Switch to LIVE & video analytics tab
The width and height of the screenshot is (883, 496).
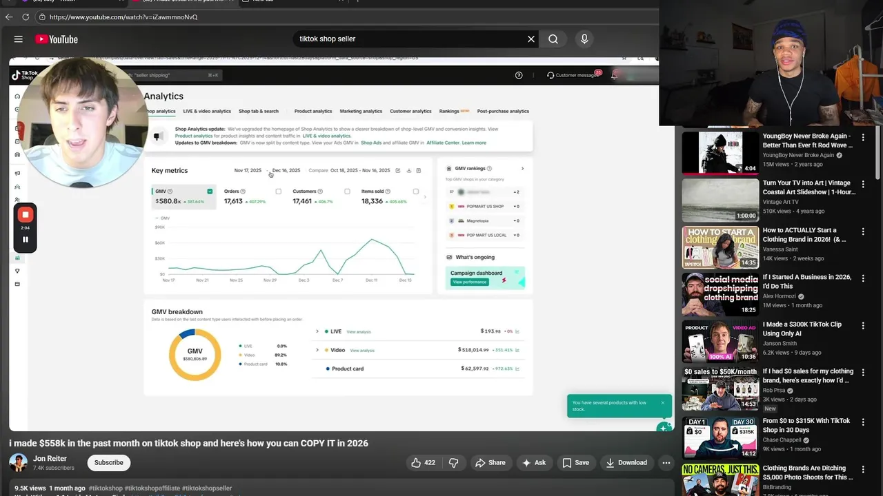pos(207,111)
